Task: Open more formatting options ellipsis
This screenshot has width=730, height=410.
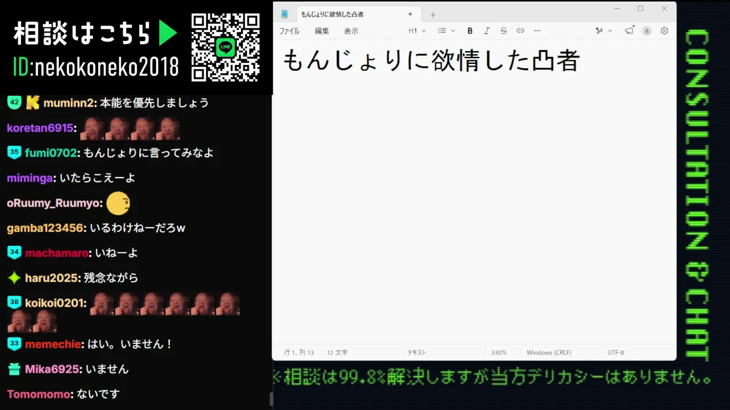Action: coord(537,31)
